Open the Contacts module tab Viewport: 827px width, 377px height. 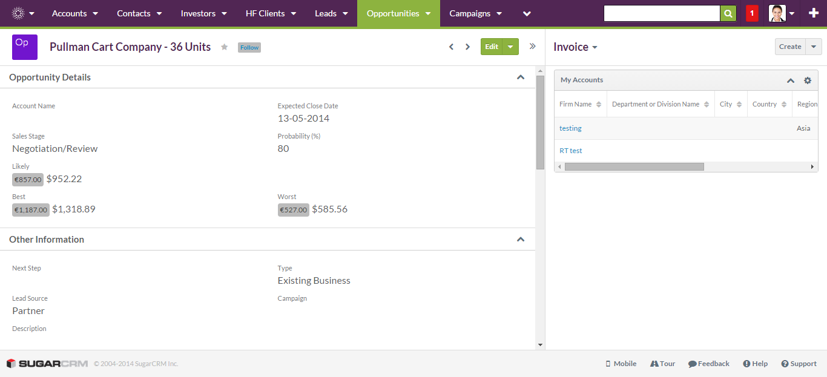point(133,13)
